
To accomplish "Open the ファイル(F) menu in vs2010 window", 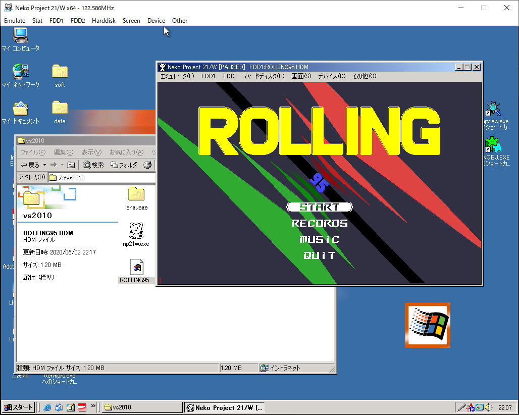I will tap(33, 152).
